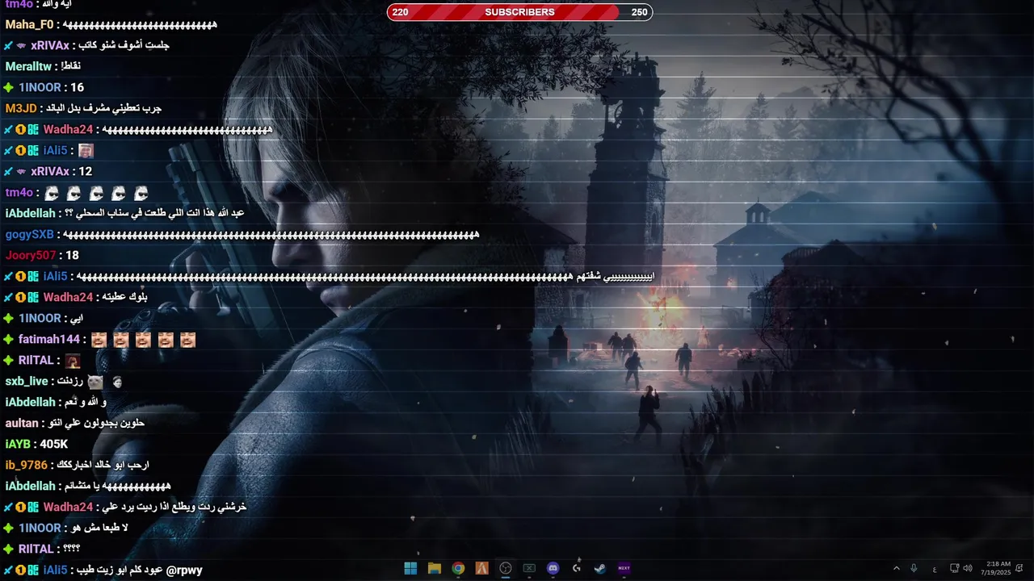Viewport: 1034px width, 581px height.
Task: Click the @rpwy mention in iAli5's message
Action: (x=184, y=571)
